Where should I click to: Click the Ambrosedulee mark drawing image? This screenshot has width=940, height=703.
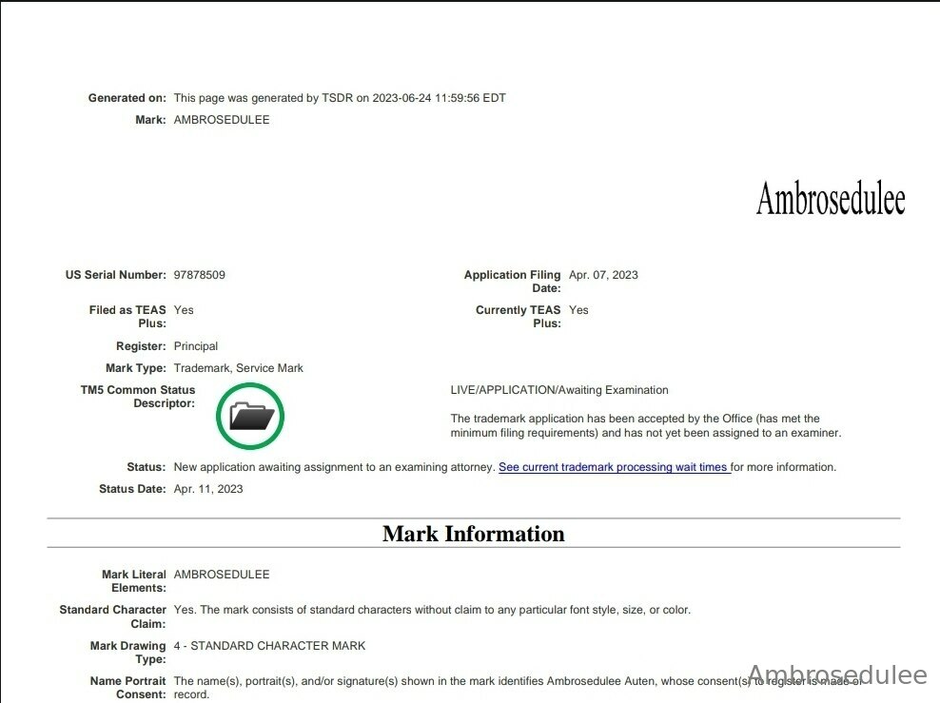click(831, 199)
